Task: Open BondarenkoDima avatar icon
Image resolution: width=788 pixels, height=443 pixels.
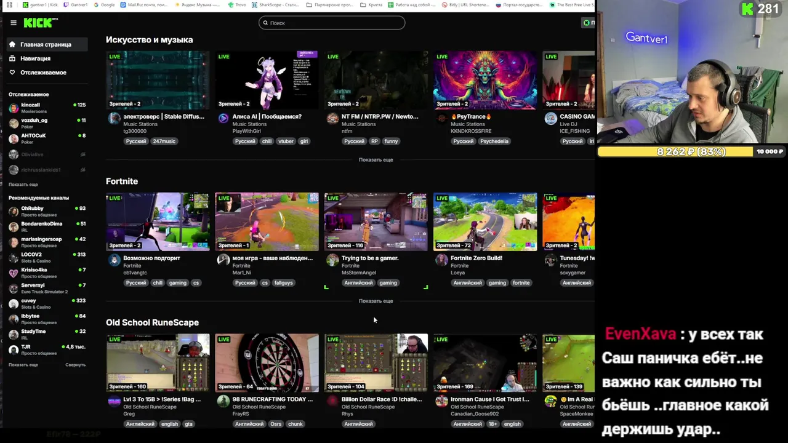Action: [x=14, y=226]
